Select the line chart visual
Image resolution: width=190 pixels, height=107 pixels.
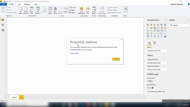pyautogui.click(x=148, y=28)
